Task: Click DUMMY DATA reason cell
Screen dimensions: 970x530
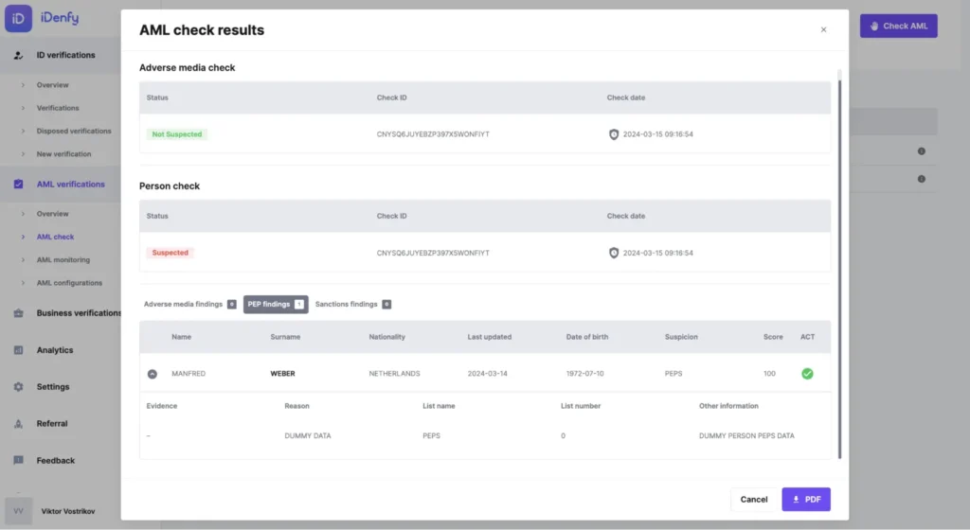Action: coord(308,436)
